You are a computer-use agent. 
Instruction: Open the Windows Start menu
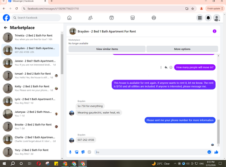(x=4, y=163)
